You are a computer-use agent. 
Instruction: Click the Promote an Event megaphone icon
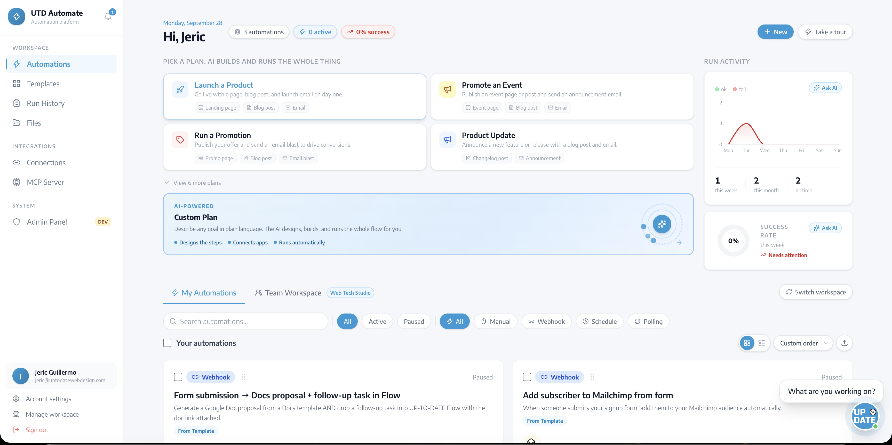447,89
